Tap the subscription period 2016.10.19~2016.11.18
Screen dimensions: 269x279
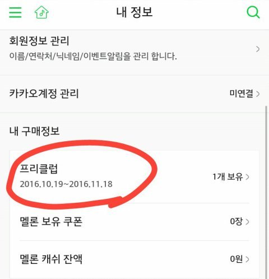click(x=66, y=184)
